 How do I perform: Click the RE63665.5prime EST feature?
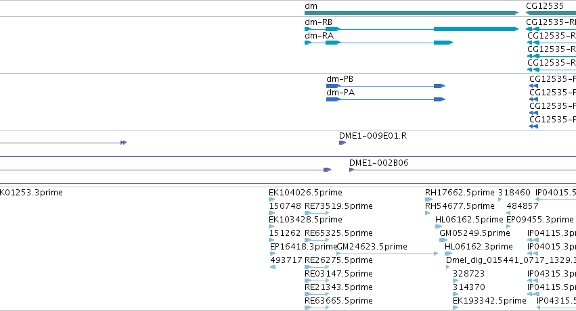click(317, 308)
